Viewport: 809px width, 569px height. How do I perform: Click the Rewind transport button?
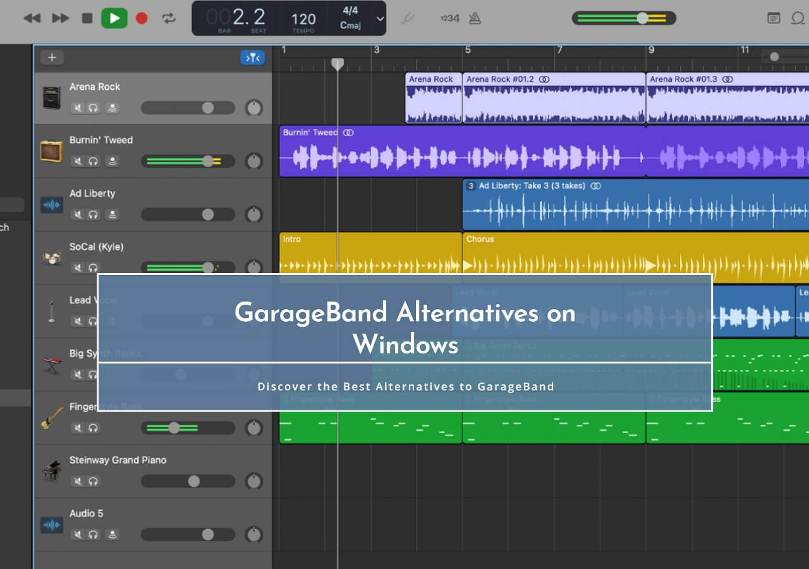point(32,18)
